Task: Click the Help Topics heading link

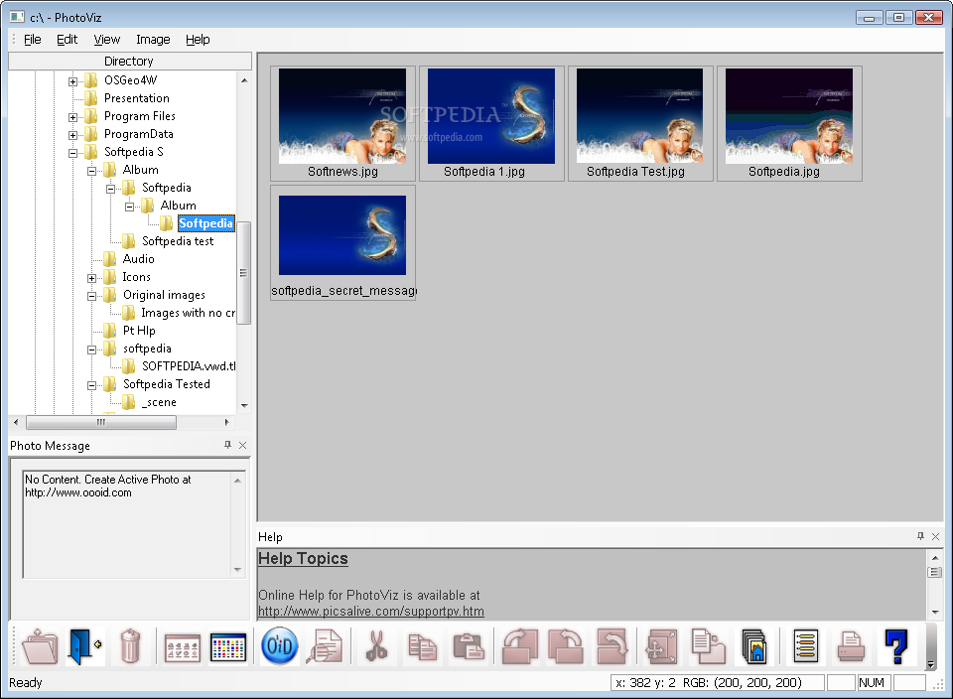Action: [x=303, y=558]
